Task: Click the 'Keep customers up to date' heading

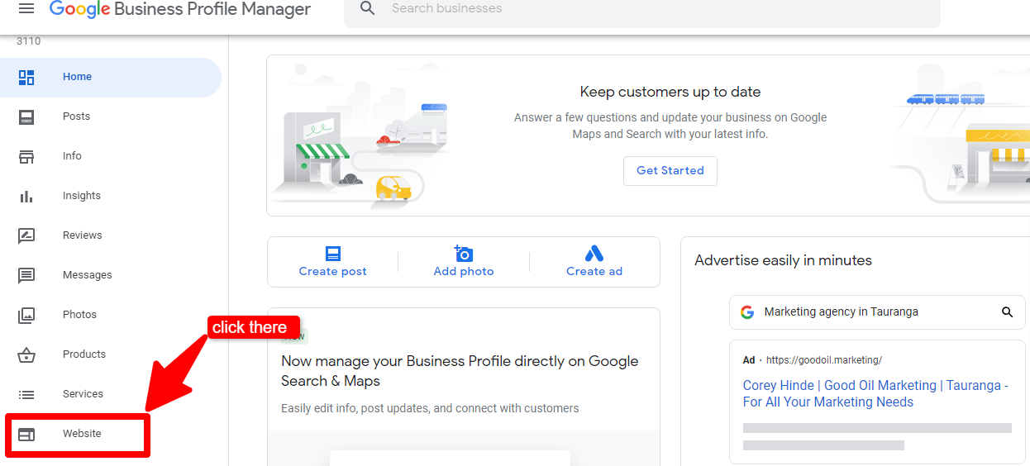Action: pos(670,93)
